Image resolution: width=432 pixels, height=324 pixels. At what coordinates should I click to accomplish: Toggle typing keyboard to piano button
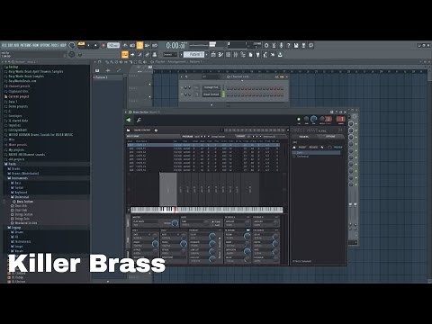click(x=125, y=55)
